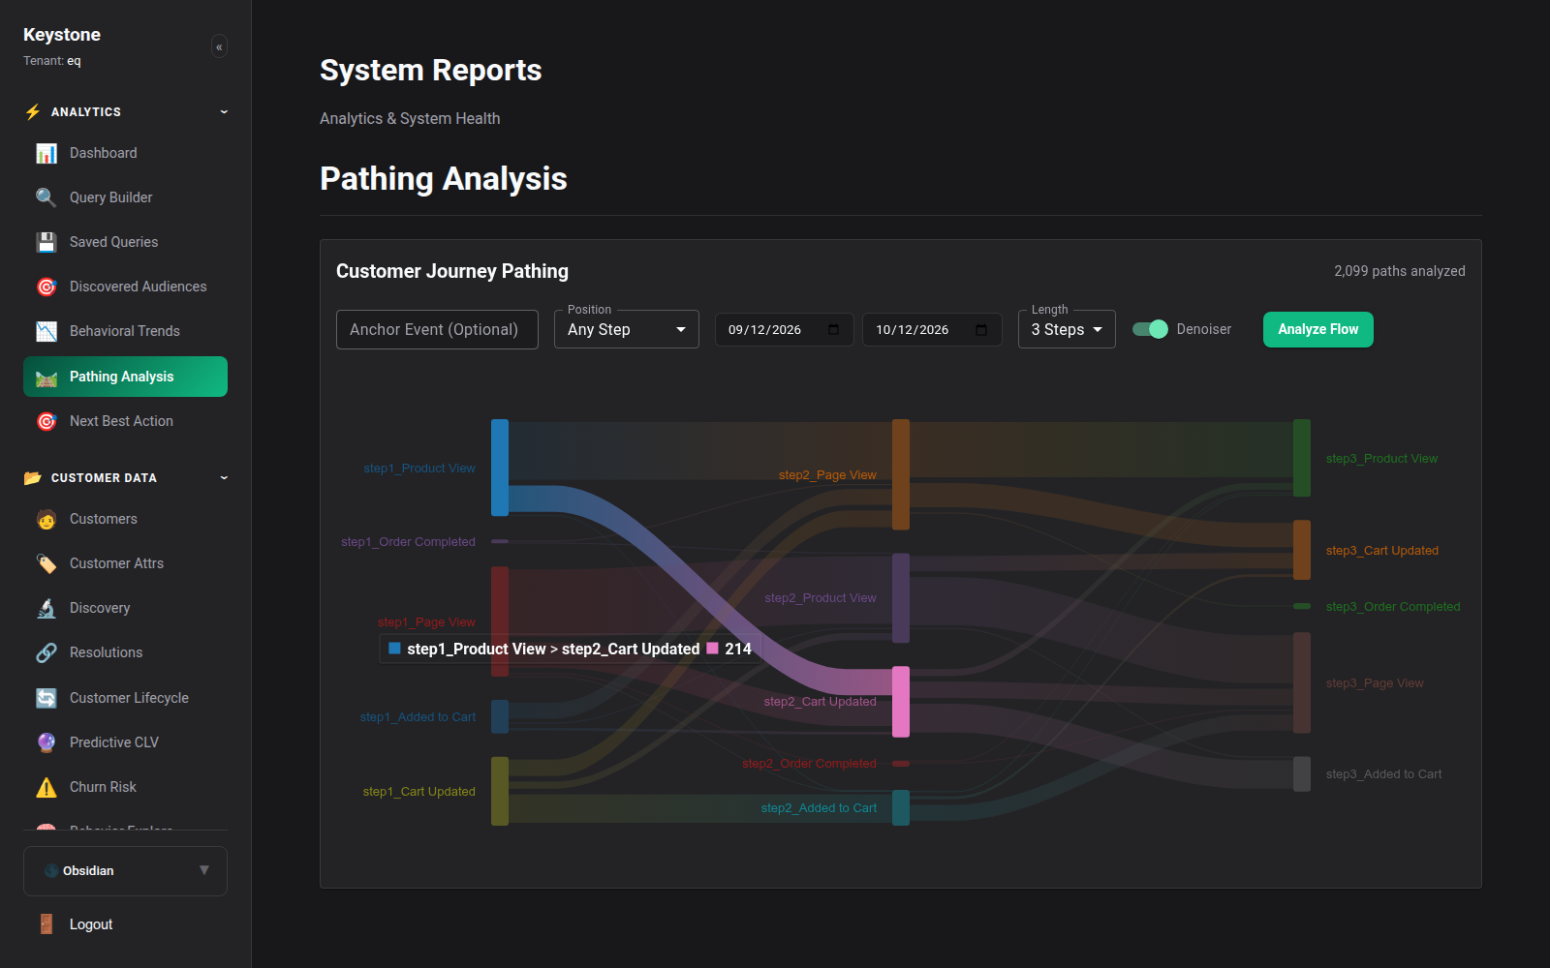Open the Customer Attrs menu item
1550x968 pixels.
click(125, 563)
